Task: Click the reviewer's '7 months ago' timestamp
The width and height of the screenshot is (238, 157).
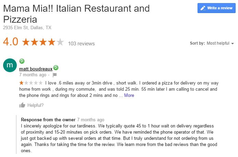Action: click(x=33, y=75)
